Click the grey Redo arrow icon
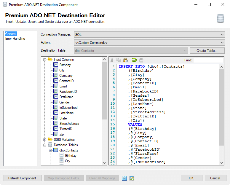Screen dimensions: 230x185 141,60
